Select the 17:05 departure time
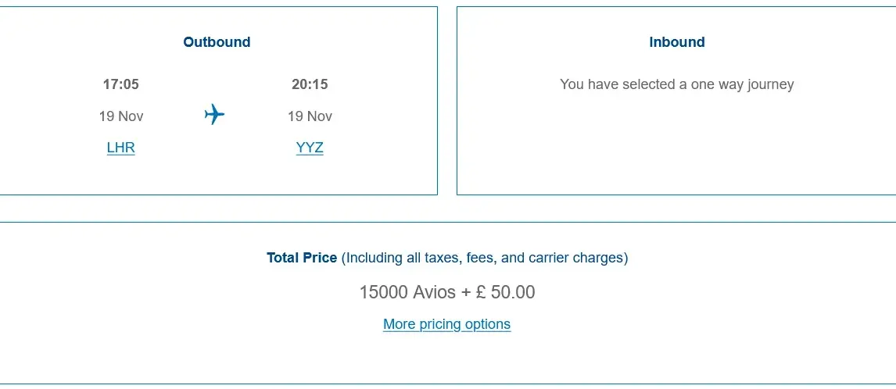This screenshot has height=389, width=896. pyautogui.click(x=120, y=84)
